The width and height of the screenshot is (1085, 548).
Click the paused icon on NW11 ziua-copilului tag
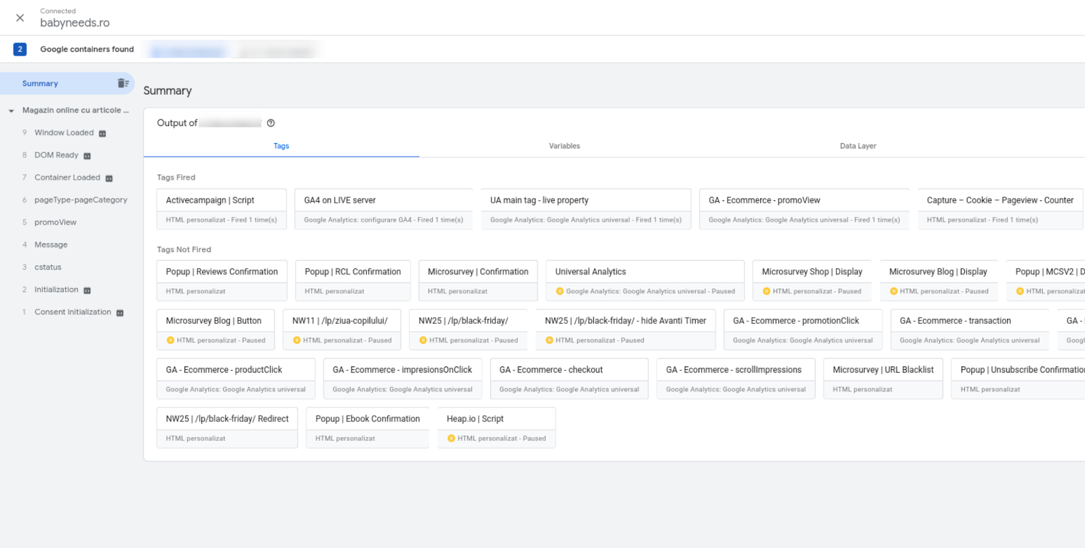point(296,341)
